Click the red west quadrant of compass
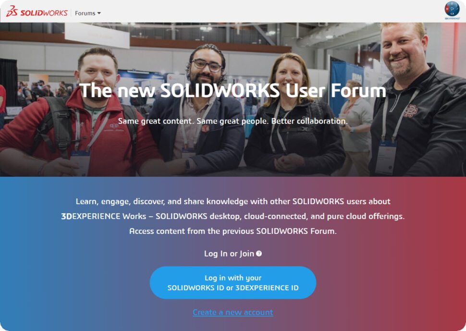466x331 pixels. tap(447, 9)
